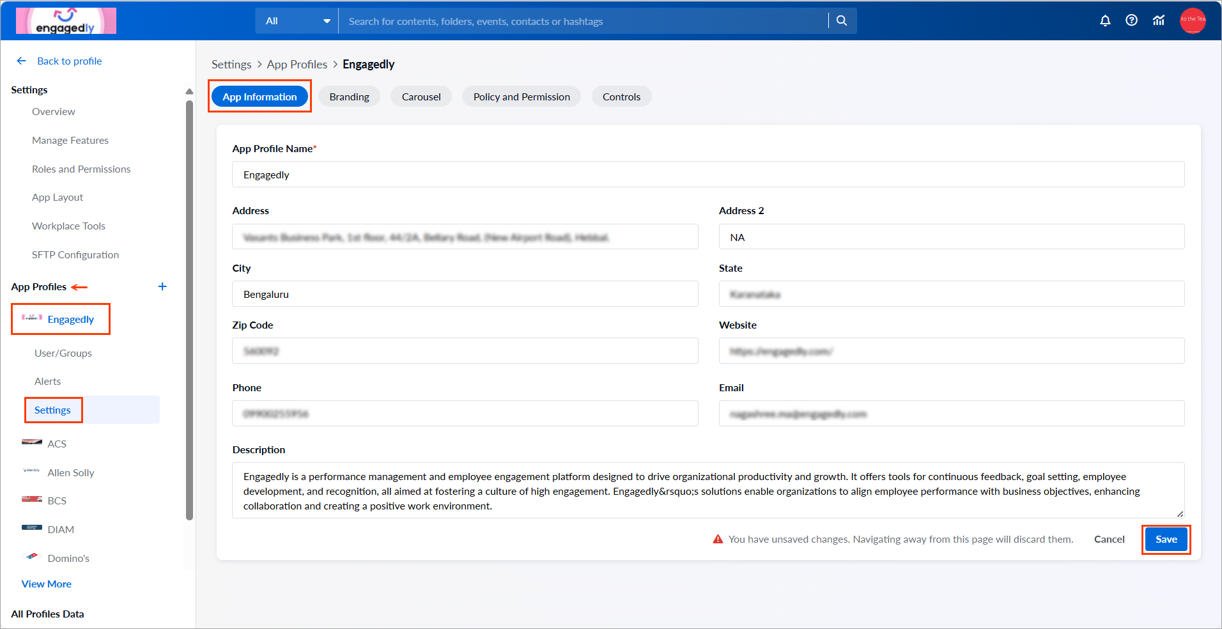Select Engagedly app profile name in sidebar
Screen dimensions: 1222x629
[71, 319]
